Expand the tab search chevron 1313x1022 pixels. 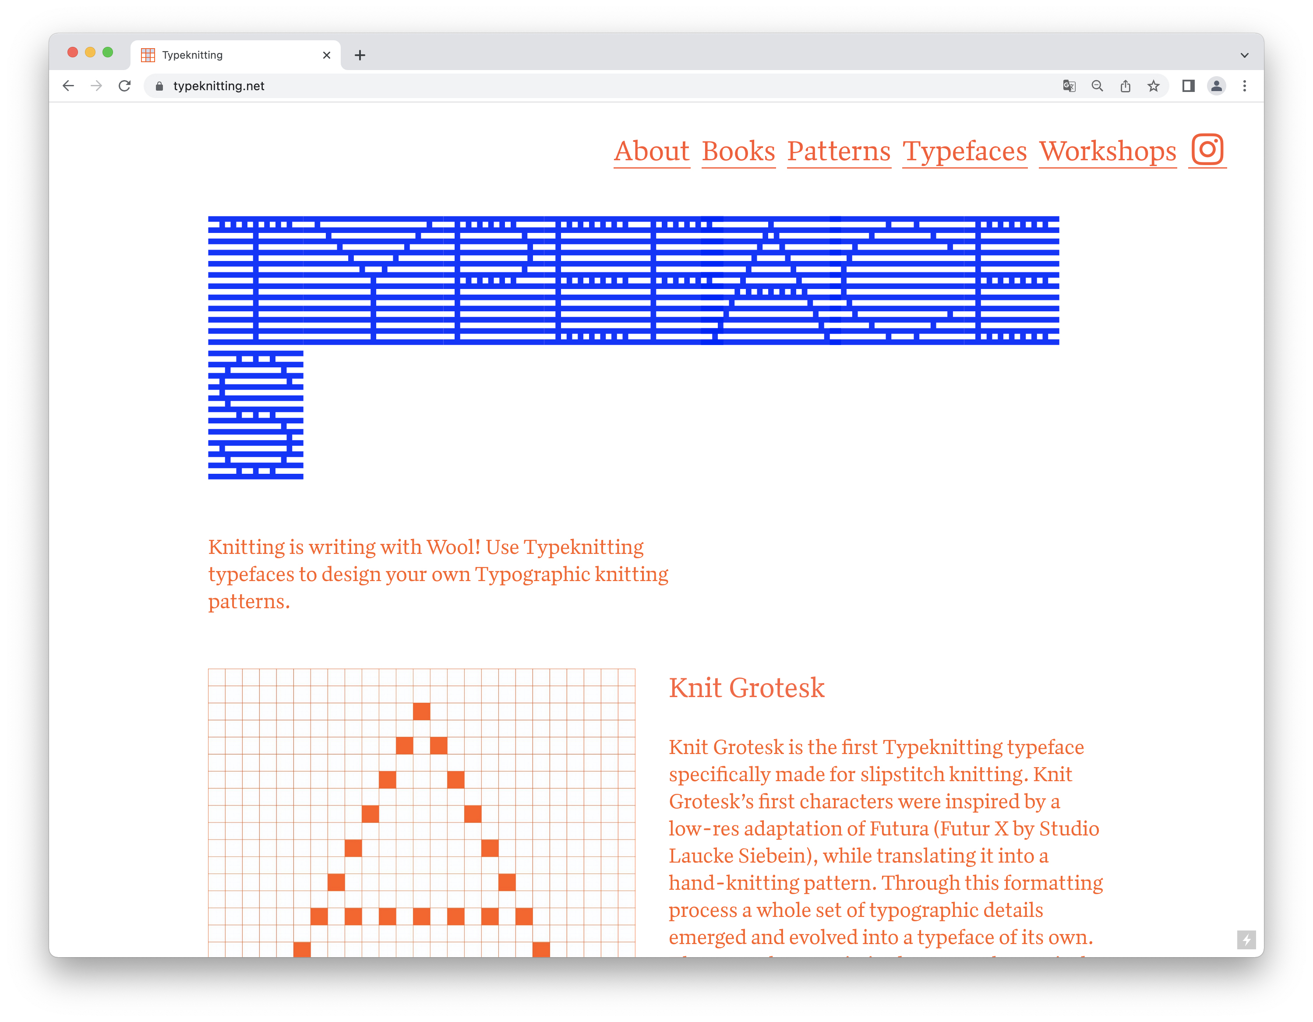1244,55
